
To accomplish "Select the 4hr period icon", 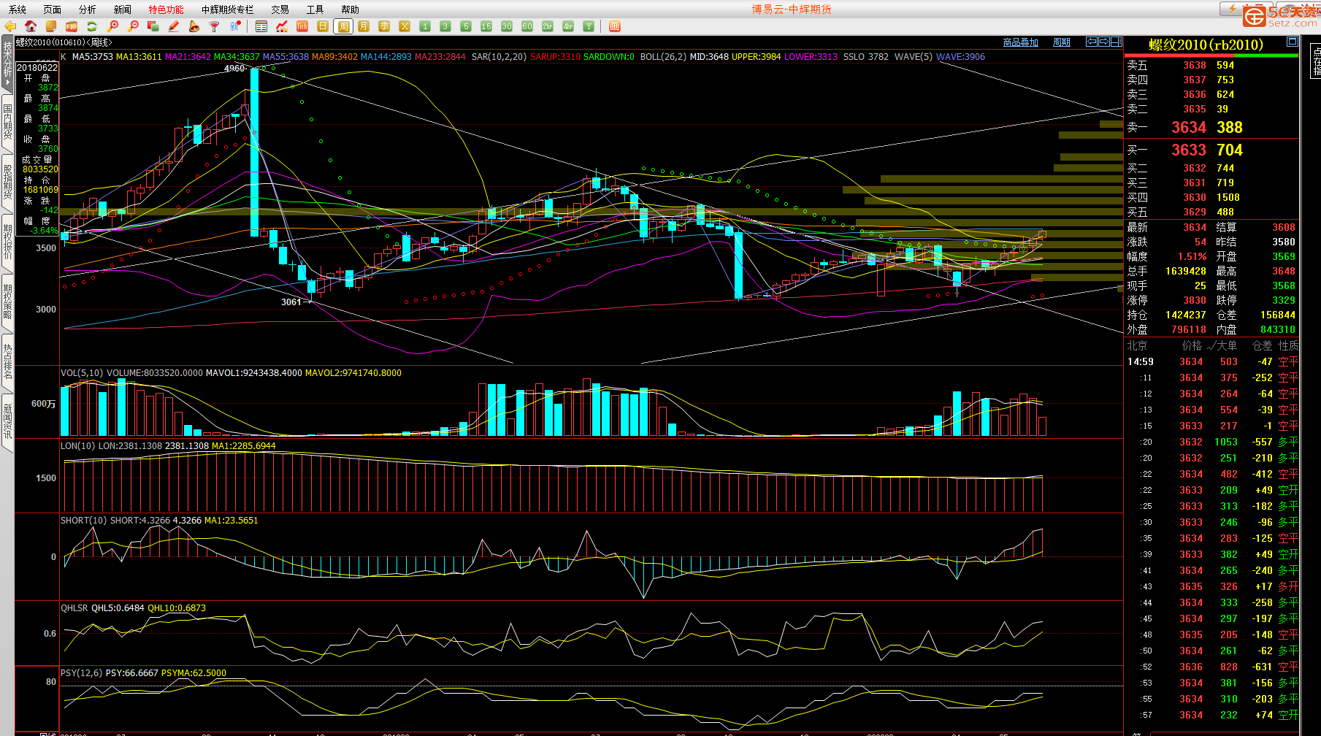I will (568, 26).
